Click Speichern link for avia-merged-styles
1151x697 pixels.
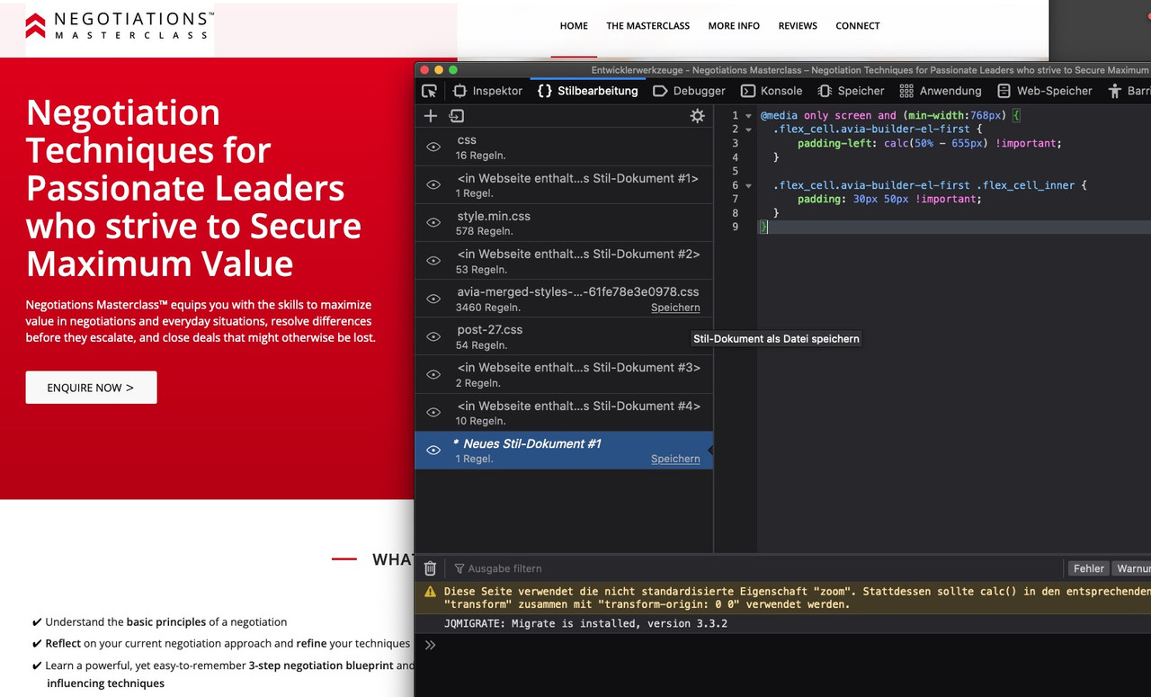(x=675, y=308)
